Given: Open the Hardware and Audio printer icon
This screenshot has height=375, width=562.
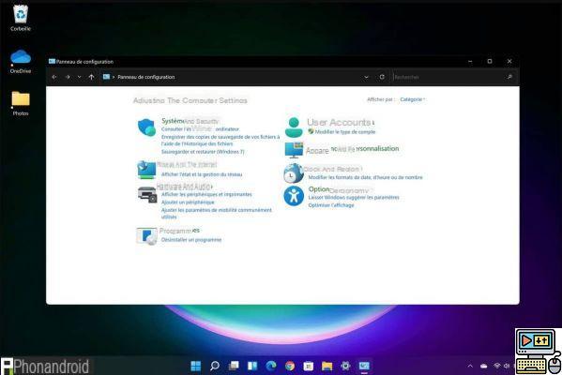Looking at the screenshot, I should [x=147, y=195].
